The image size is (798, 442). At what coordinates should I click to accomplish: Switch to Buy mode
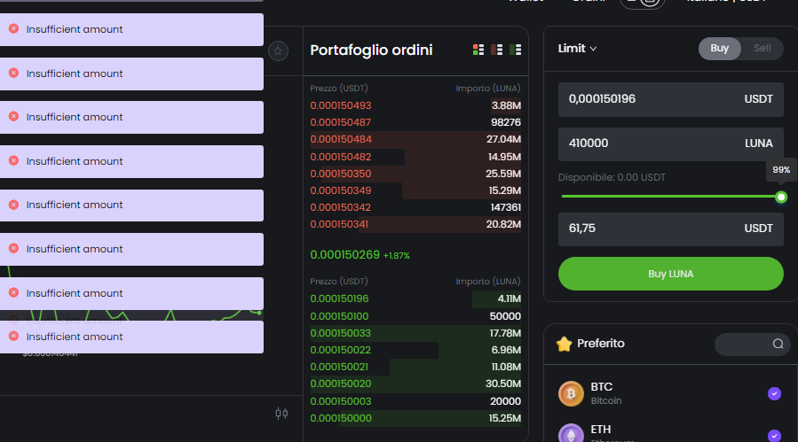click(x=719, y=48)
